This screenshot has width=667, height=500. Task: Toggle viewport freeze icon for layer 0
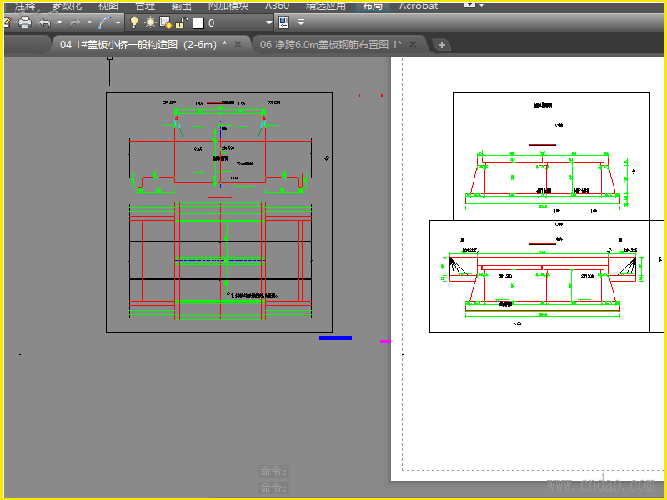[165, 22]
